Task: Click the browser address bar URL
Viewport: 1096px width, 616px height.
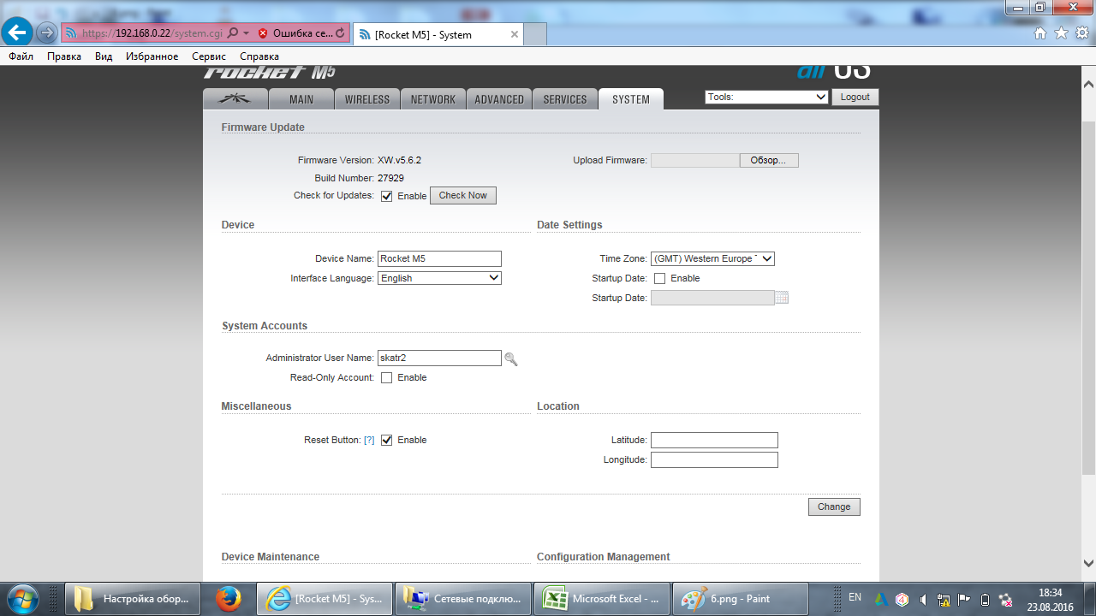Action: tap(152, 33)
